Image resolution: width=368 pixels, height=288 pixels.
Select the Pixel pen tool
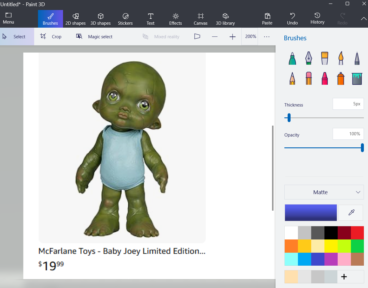pos(357,58)
